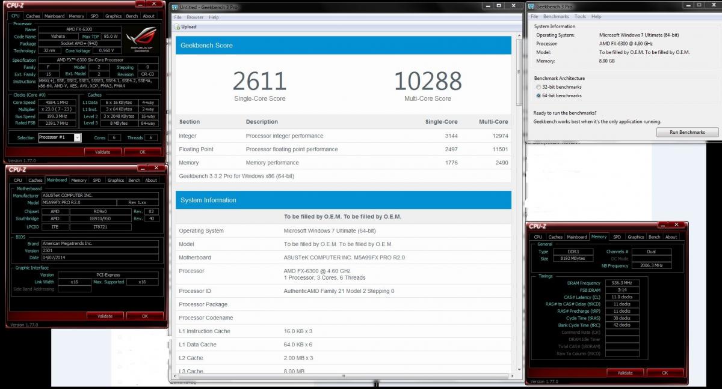Open Bench tab in the CPU-Z motherboard window

(x=134, y=180)
